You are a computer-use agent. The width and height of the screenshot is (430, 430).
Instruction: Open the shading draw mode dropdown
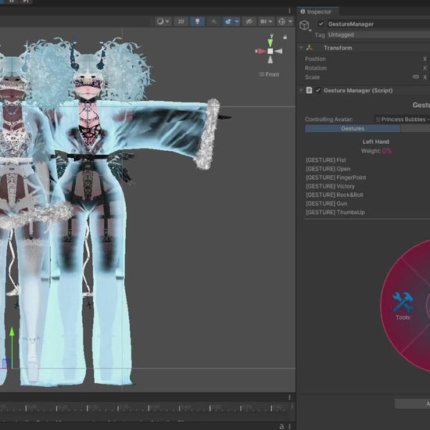163,21
